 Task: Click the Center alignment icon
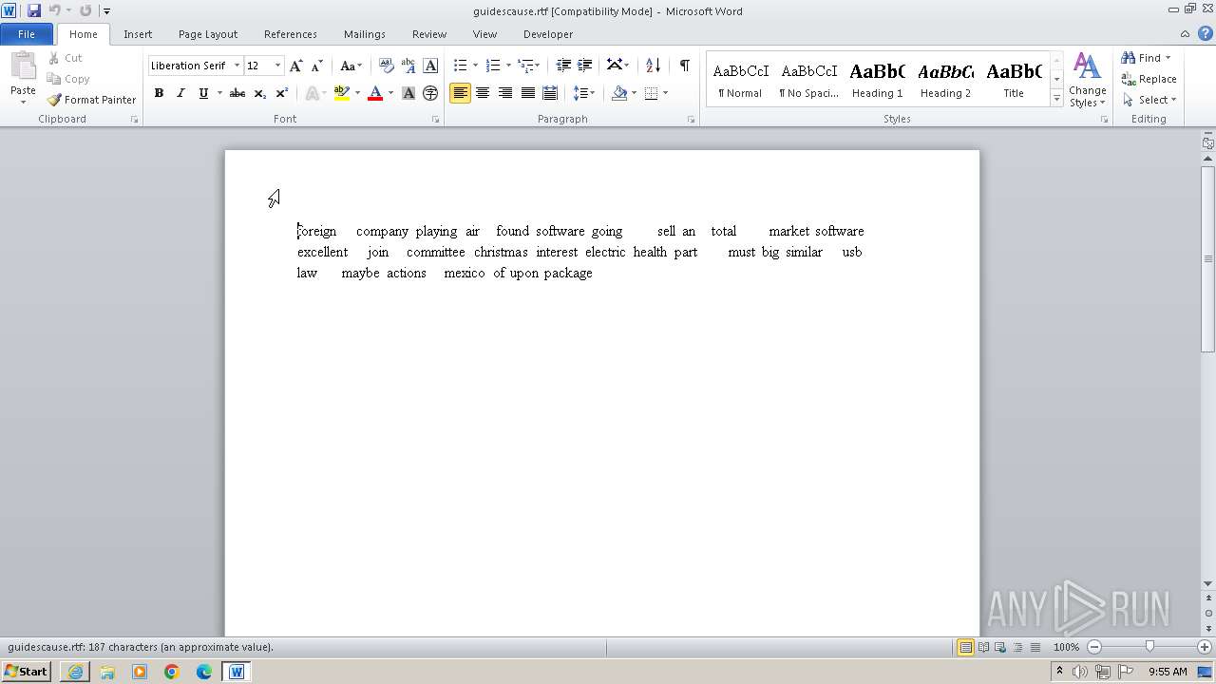point(483,93)
